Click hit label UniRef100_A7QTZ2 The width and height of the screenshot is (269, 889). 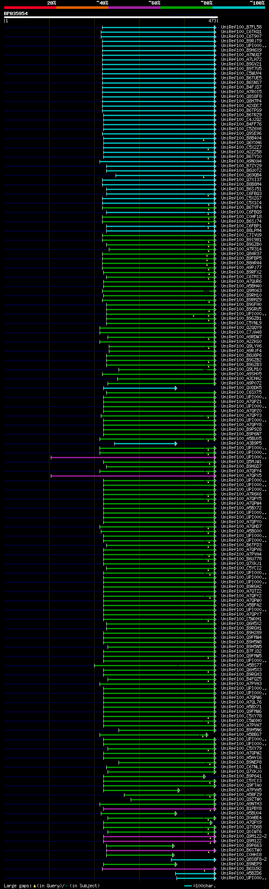(x=241, y=591)
